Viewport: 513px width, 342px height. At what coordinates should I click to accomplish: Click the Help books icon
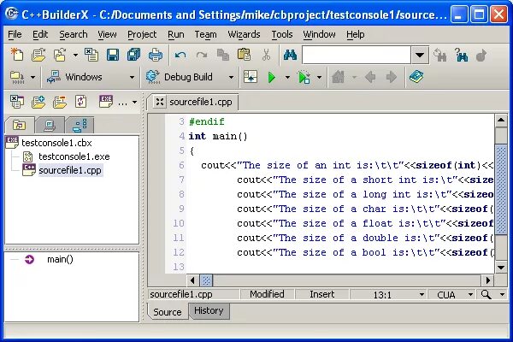(x=416, y=77)
